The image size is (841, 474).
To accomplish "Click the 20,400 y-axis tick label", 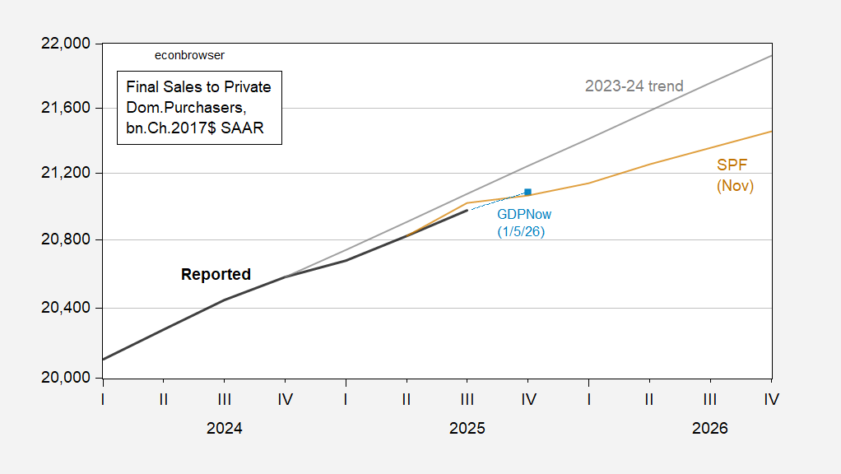I will tap(65, 309).
